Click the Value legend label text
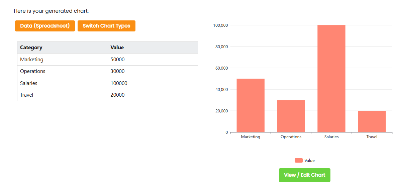The image size is (398, 187). pyautogui.click(x=309, y=161)
